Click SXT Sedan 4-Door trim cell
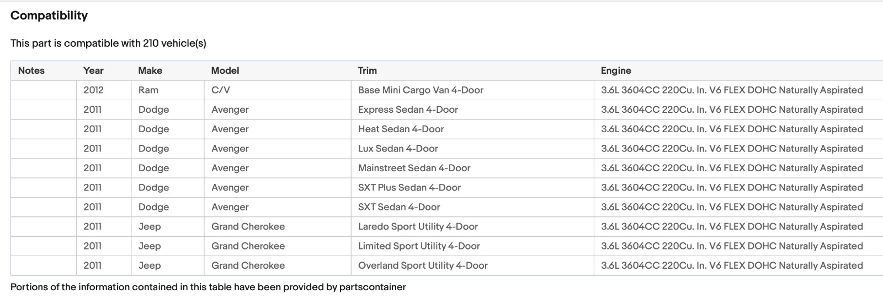883x299 pixels. (x=472, y=207)
